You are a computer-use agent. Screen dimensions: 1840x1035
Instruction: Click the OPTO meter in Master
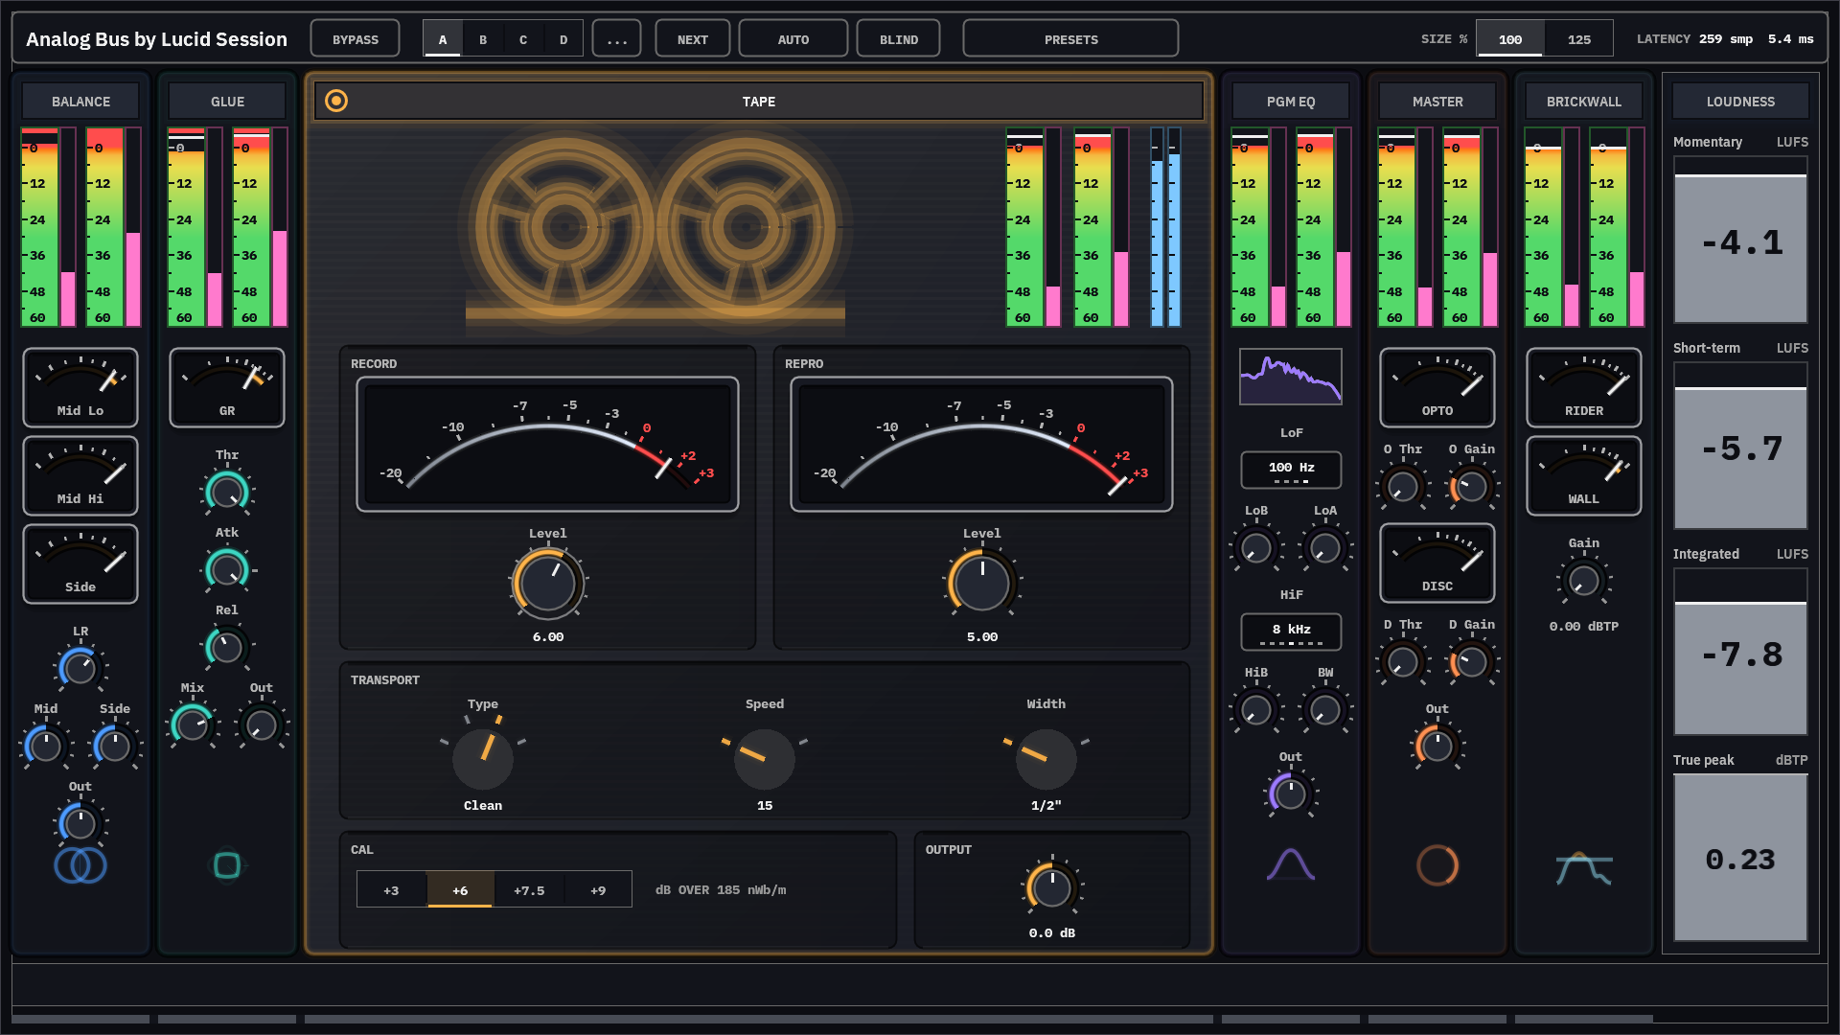pos(1437,387)
